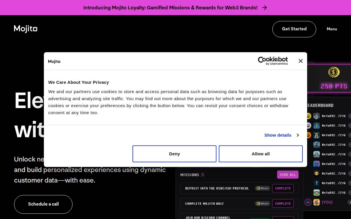Click the arrow icon in the announcement banner
This screenshot has width=351, height=219.
[264, 8]
